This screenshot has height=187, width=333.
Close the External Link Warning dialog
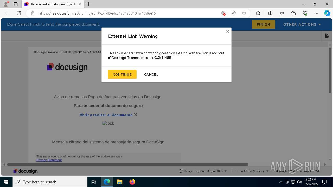[227, 31]
